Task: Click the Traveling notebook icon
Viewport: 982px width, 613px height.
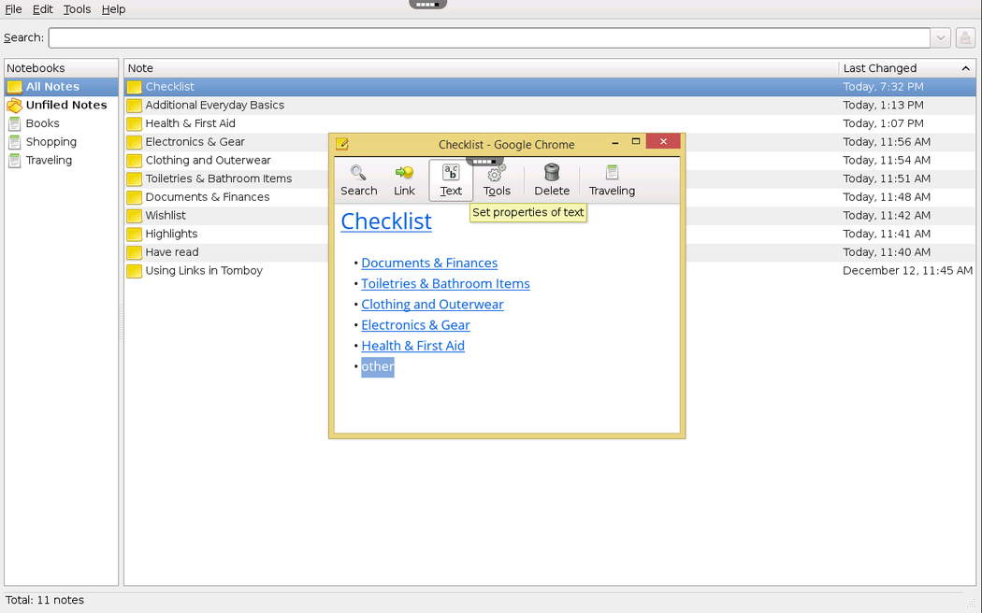Action: coord(612,174)
